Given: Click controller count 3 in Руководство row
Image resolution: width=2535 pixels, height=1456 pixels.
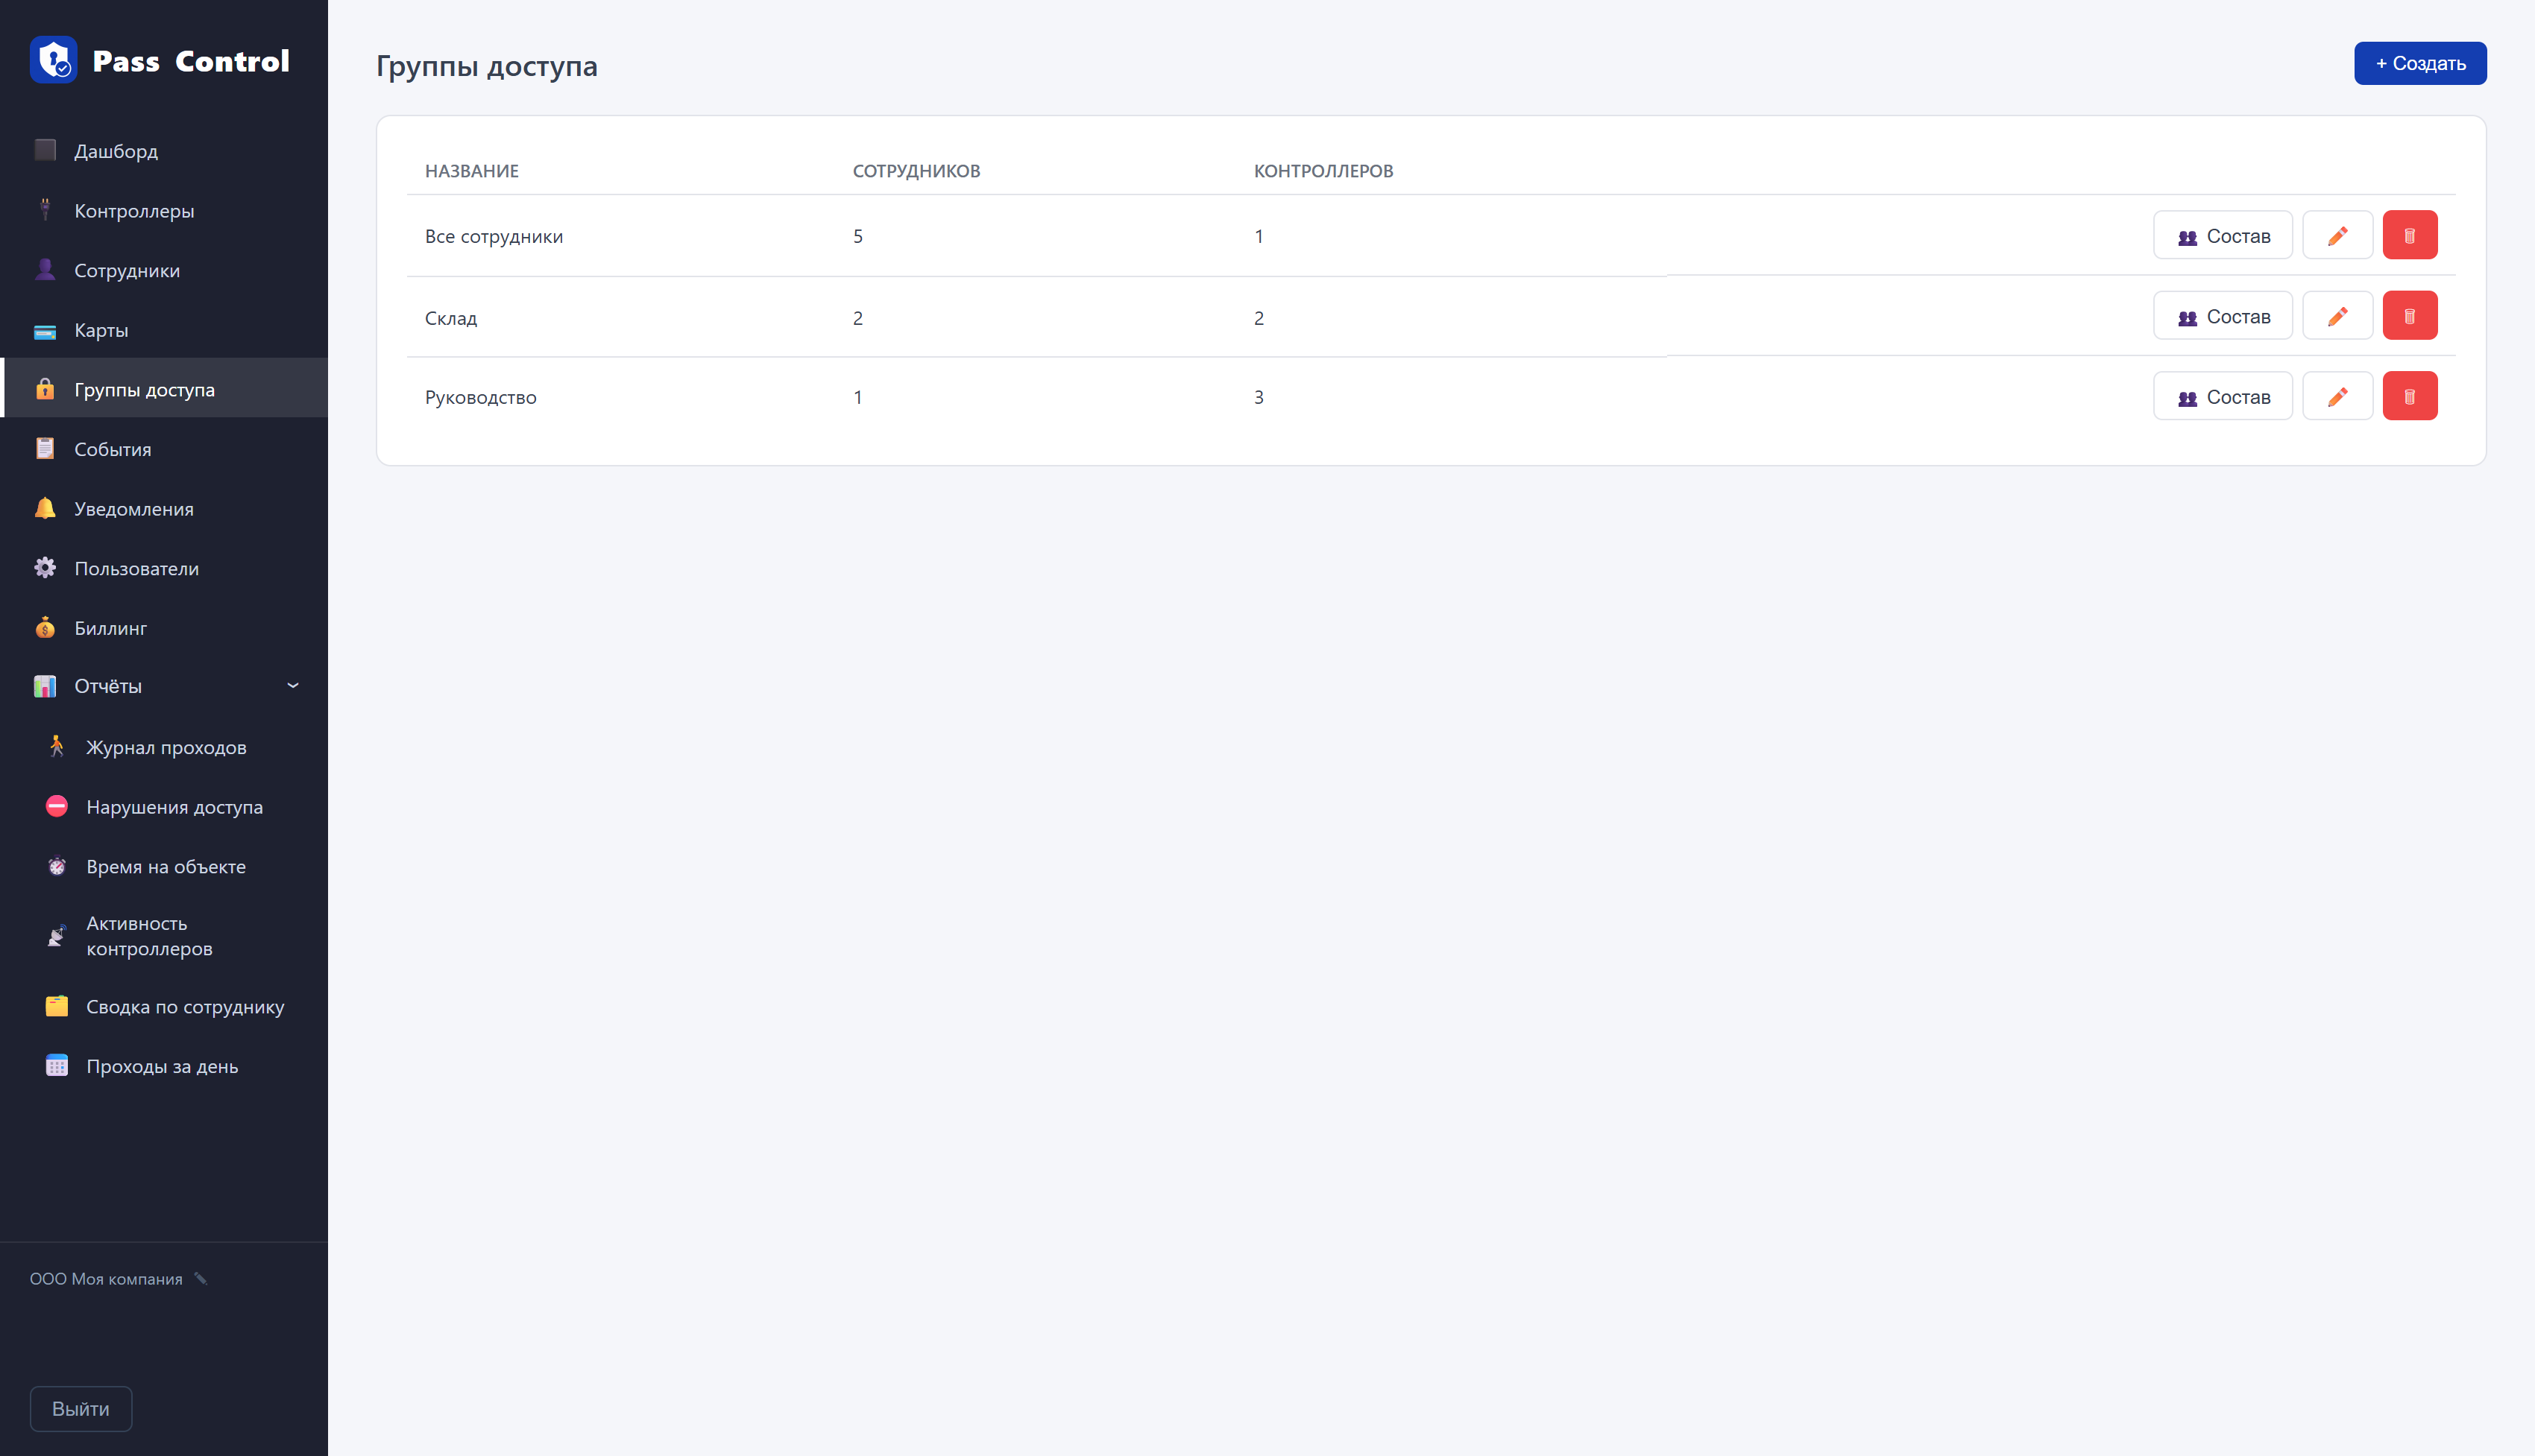Looking at the screenshot, I should [x=1259, y=398].
